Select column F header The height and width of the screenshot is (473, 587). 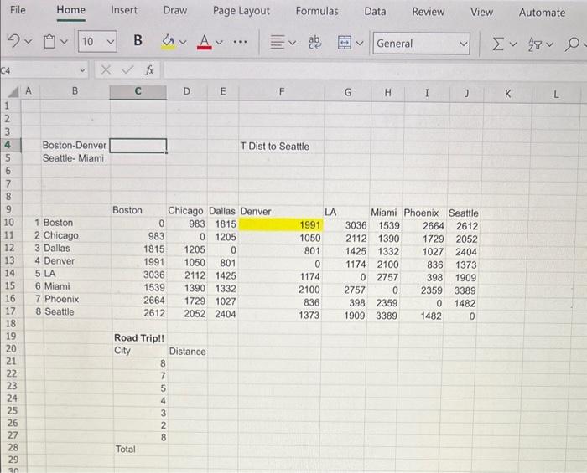282,92
